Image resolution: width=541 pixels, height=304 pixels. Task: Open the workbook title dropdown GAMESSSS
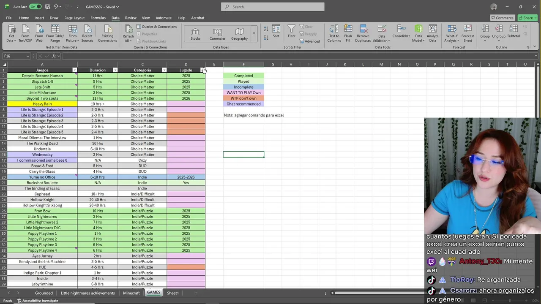tap(102, 7)
